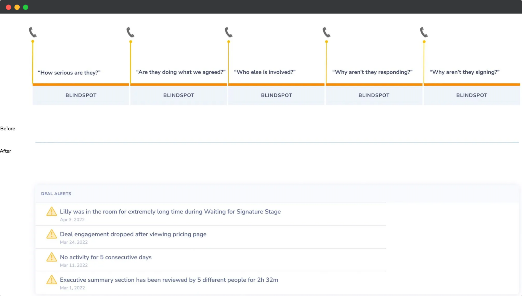Select the "Before" label

coord(8,129)
